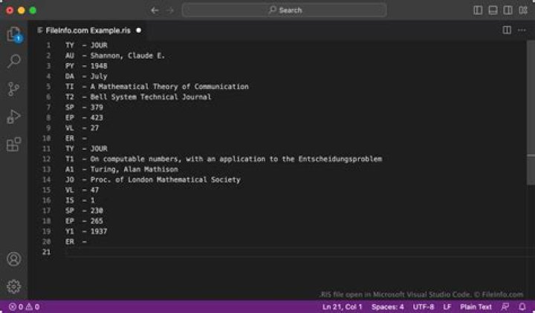Click the line 'SP - 379'

(x=84, y=108)
